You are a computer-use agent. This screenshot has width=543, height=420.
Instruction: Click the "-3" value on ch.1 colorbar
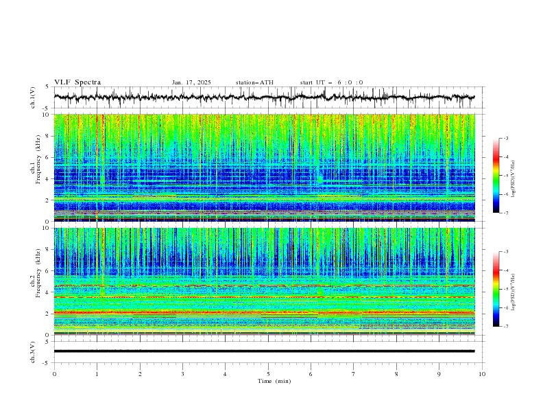(x=505, y=138)
